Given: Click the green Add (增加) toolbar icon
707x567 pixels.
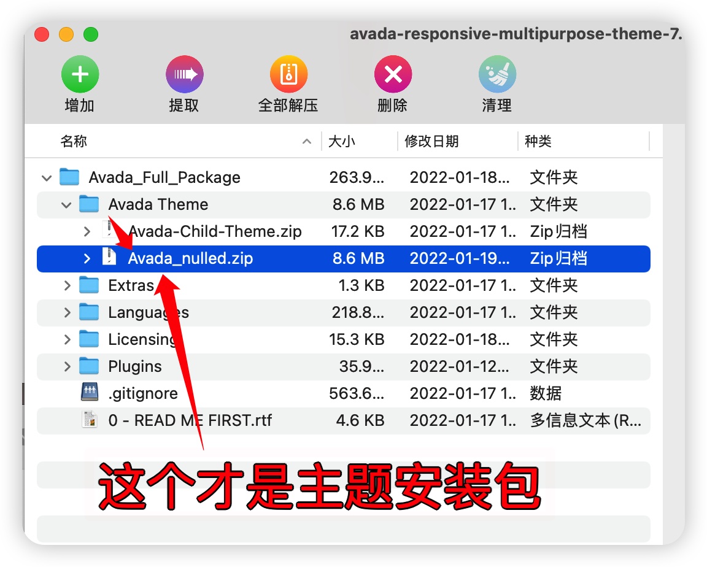Looking at the screenshot, I should 80,74.
